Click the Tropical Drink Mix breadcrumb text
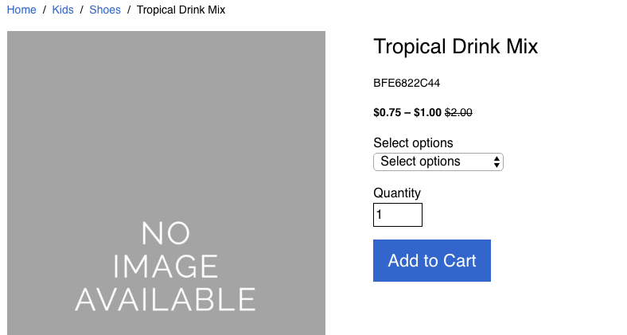The image size is (627, 335). point(181,10)
